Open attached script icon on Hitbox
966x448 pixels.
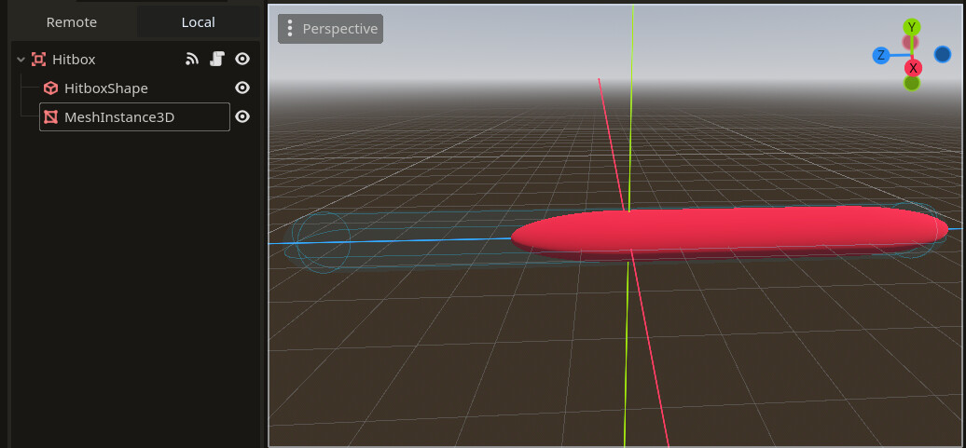217,59
